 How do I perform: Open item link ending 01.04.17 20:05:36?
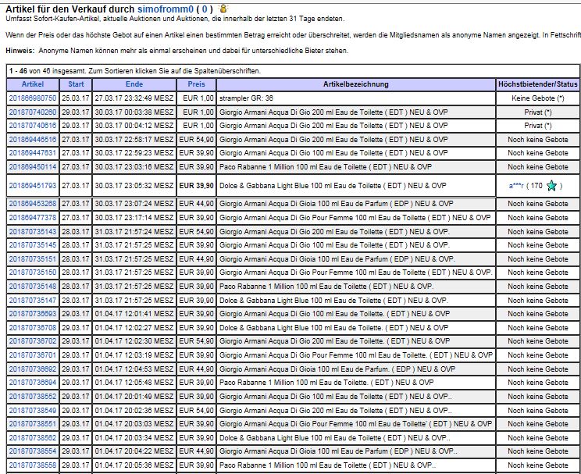pos(33,465)
